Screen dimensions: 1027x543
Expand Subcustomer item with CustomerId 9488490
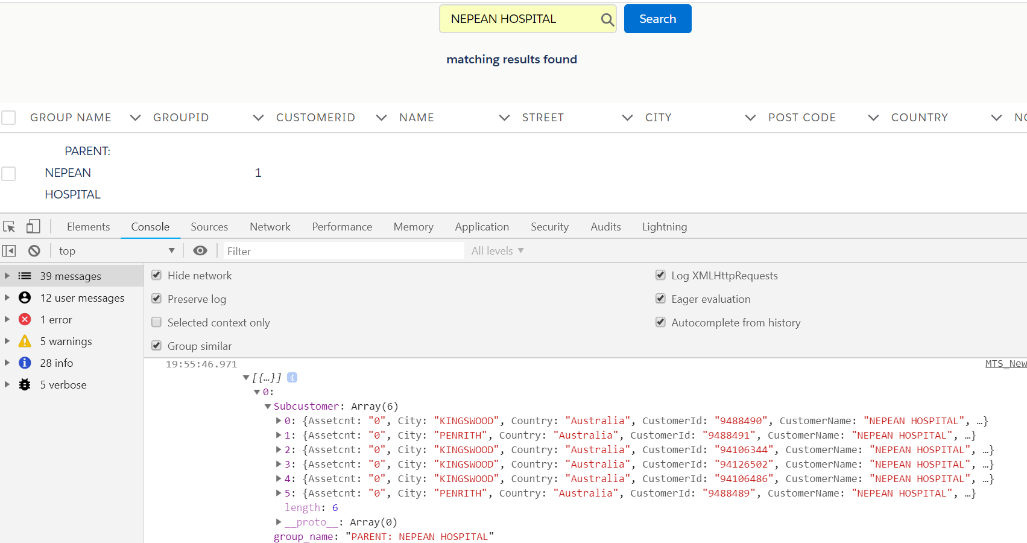(279, 421)
